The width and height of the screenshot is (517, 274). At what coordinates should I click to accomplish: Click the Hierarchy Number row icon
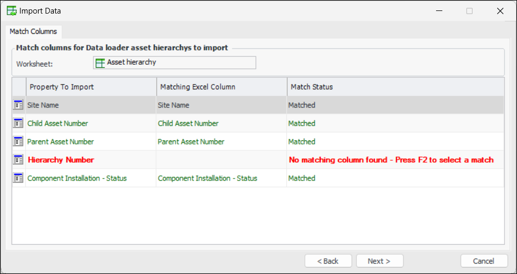click(x=18, y=160)
